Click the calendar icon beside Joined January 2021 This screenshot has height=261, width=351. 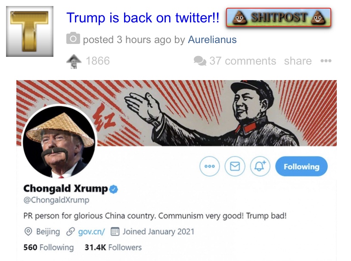pyautogui.click(x=115, y=231)
